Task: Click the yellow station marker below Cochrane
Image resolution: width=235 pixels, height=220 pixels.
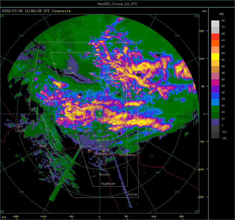Action: coord(89,151)
